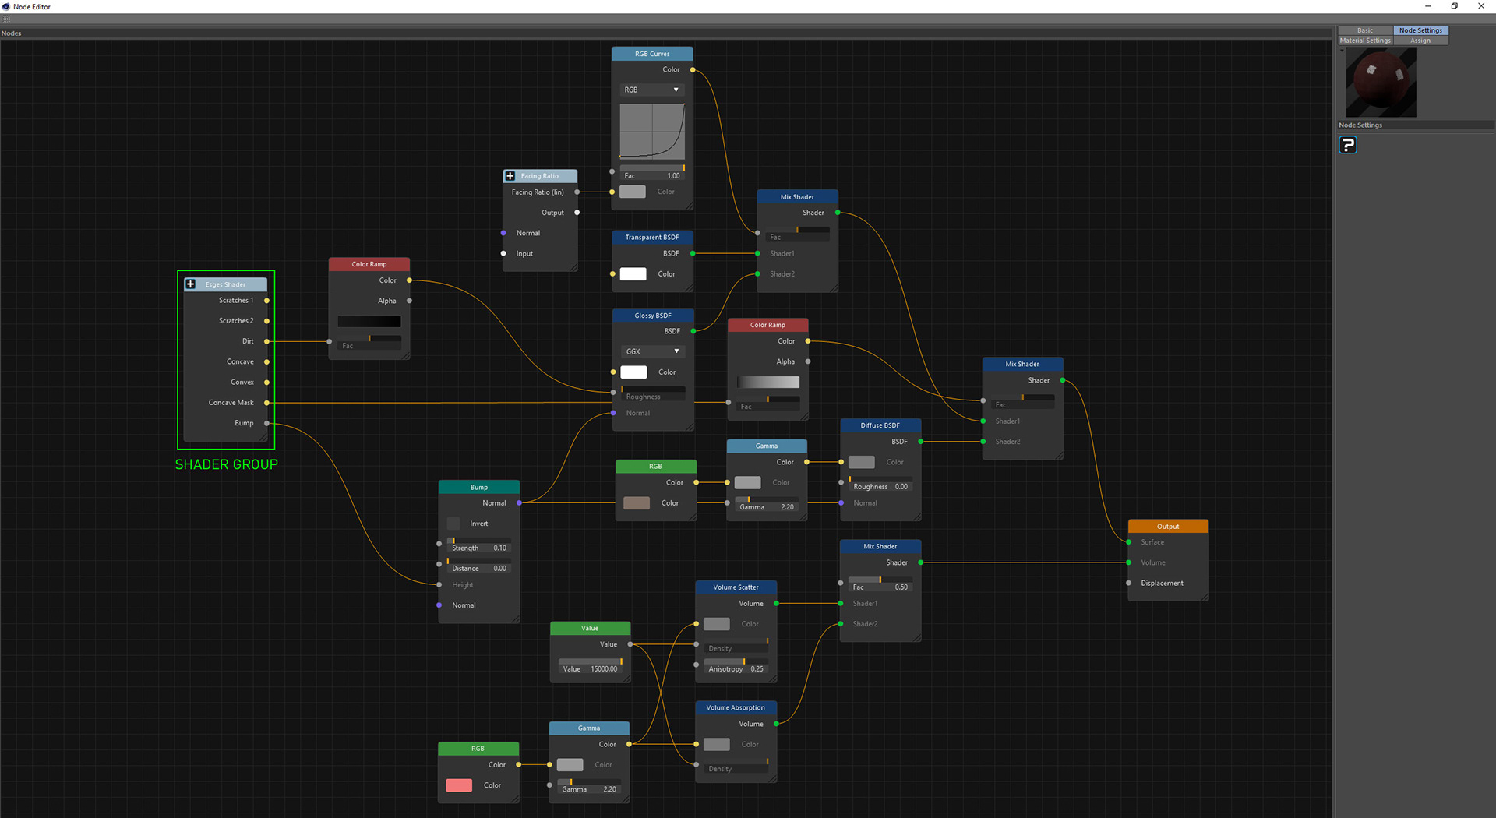Click the tan color swatch in RGB node
Viewport: 1496px width, 818px height.
point(637,503)
